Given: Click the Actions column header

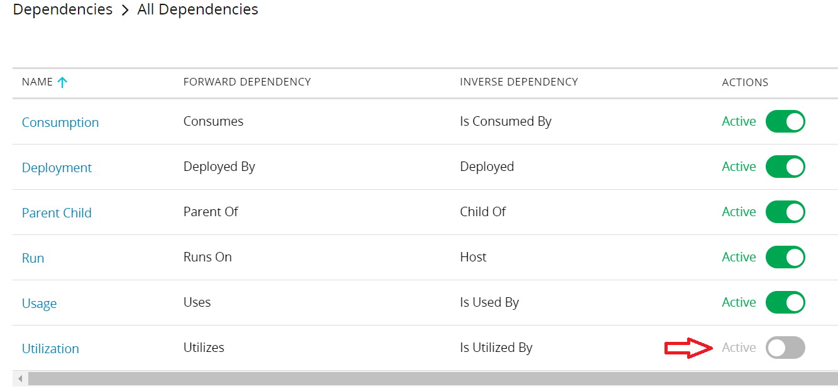Looking at the screenshot, I should (x=745, y=82).
